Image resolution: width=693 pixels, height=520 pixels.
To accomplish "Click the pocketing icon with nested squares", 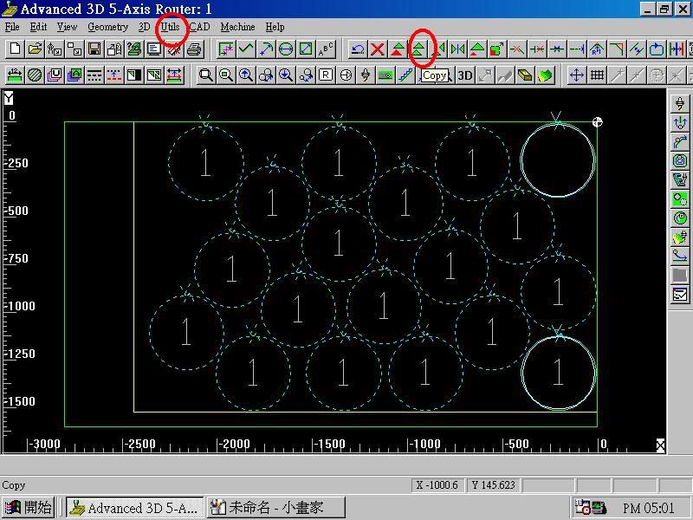I will point(680,160).
